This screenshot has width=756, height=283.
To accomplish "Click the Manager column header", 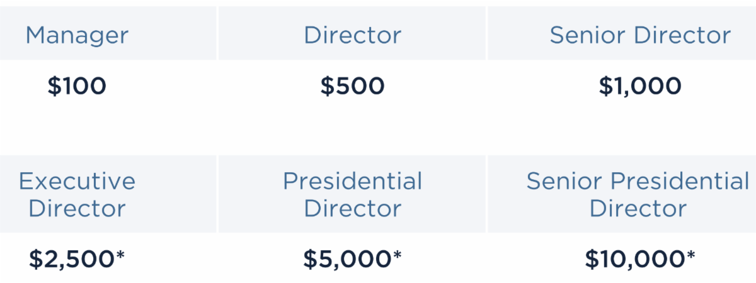I will (77, 35).
